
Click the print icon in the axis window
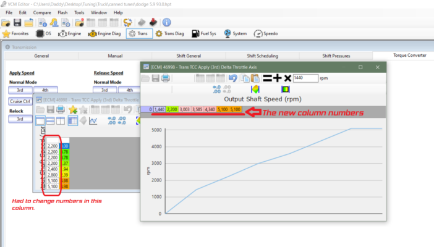166,78
